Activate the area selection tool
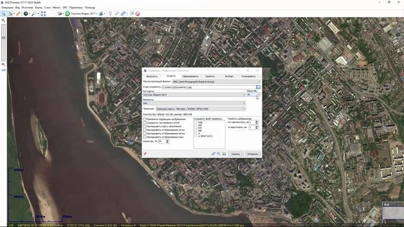This screenshot has height=227, width=404. click(x=11, y=14)
